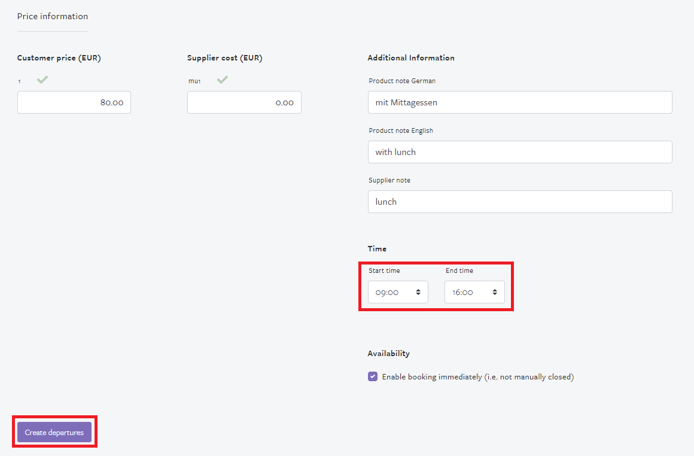This screenshot has width=694, height=456.
Task: Click the Additional Information heading
Action: (x=411, y=58)
